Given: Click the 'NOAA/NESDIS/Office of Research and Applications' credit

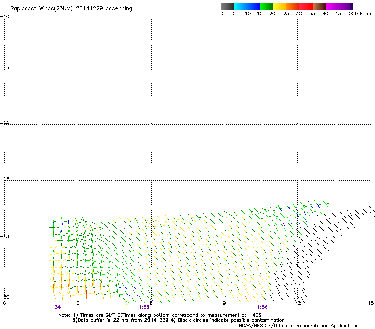Looking at the screenshot, I should click(x=298, y=326).
